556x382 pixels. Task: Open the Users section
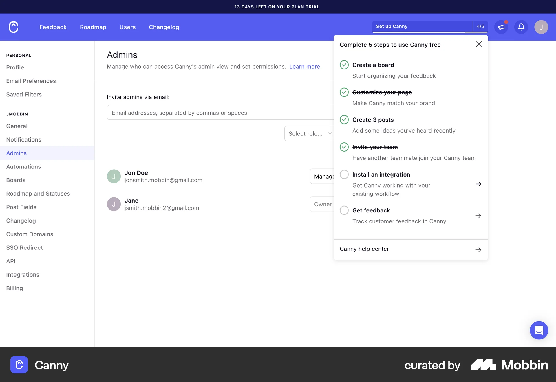pyautogui.click(x=127, y=27)
